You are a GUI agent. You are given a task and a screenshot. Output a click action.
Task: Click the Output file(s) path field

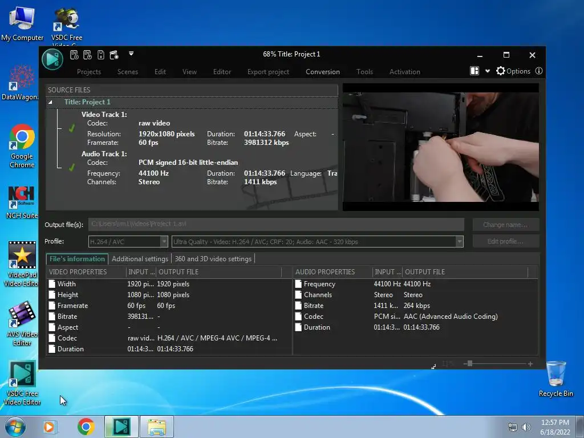[276, 224]
